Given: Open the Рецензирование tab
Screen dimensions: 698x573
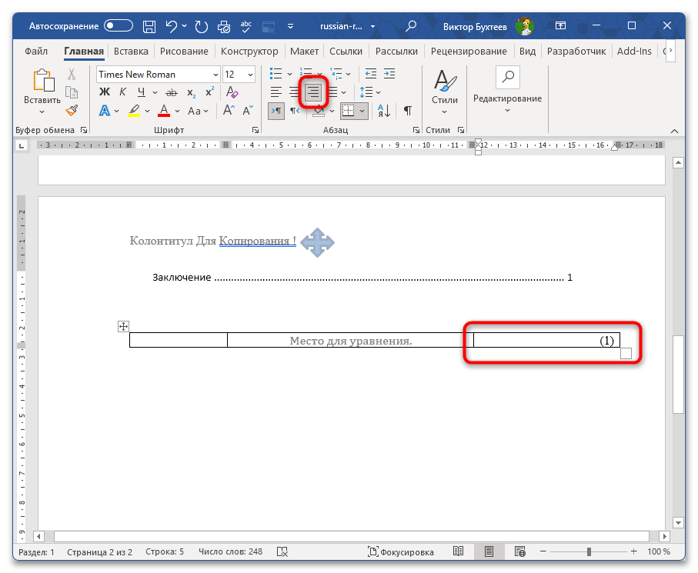Looking at the screenshot, I should (x=469, y=52).
